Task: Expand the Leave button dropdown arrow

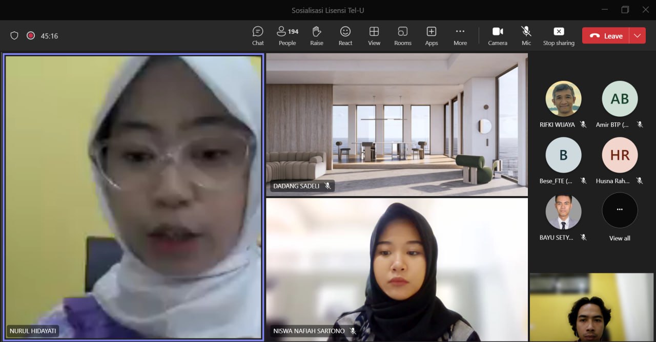Action: coord(638,36)
